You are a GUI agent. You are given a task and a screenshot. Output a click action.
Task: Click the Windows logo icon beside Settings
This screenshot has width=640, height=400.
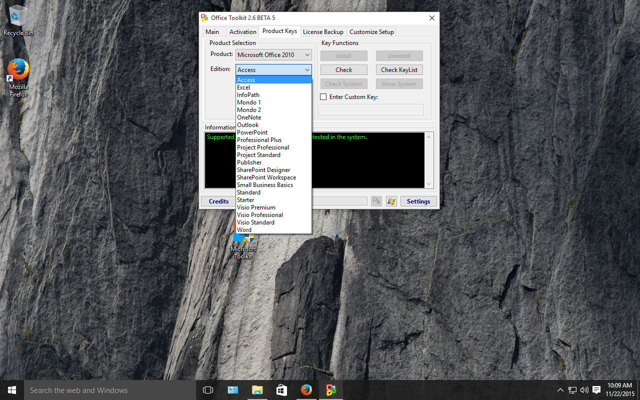(391, 201)
